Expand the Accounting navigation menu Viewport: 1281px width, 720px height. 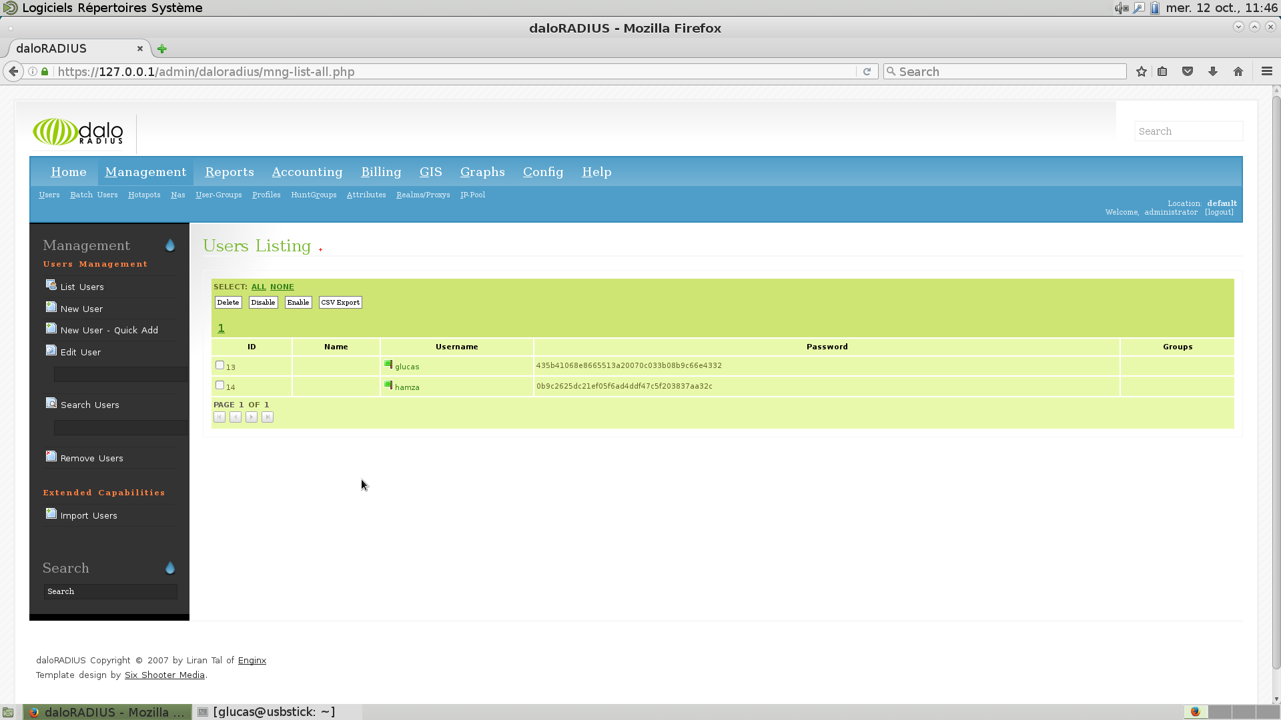(307, 171)
